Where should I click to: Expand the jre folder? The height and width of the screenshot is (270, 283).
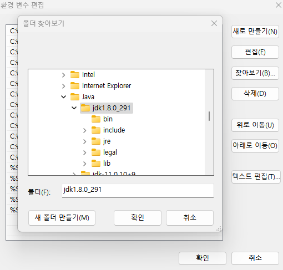pyautogui.click(x=85, y=141)
